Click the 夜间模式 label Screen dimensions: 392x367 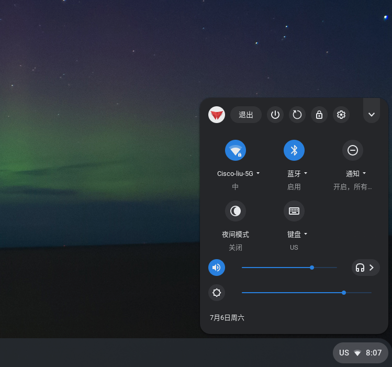click(x=235, y=235)
